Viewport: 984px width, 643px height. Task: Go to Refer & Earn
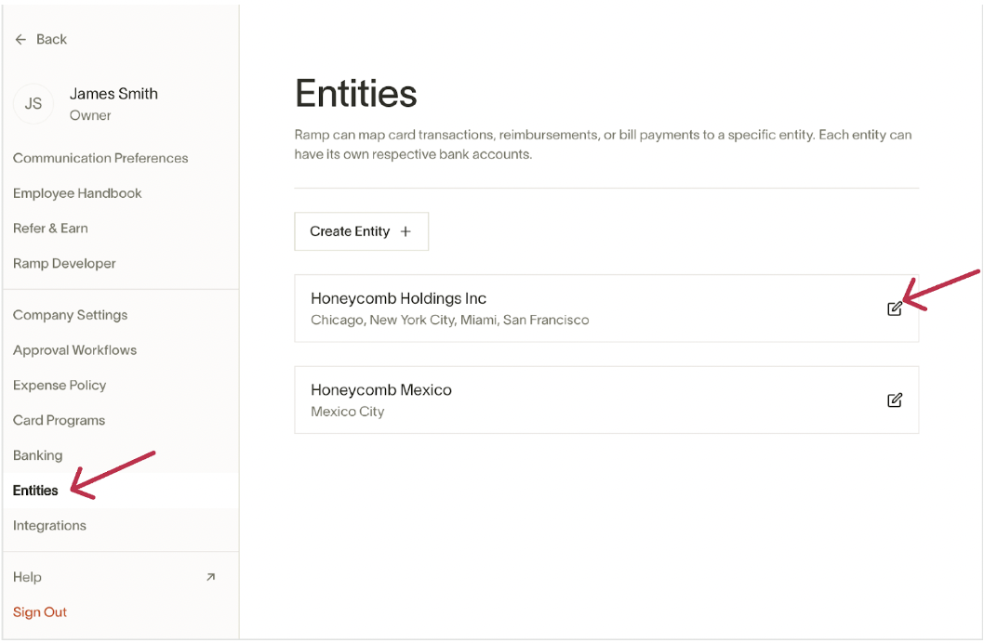(x=50, y=229)
